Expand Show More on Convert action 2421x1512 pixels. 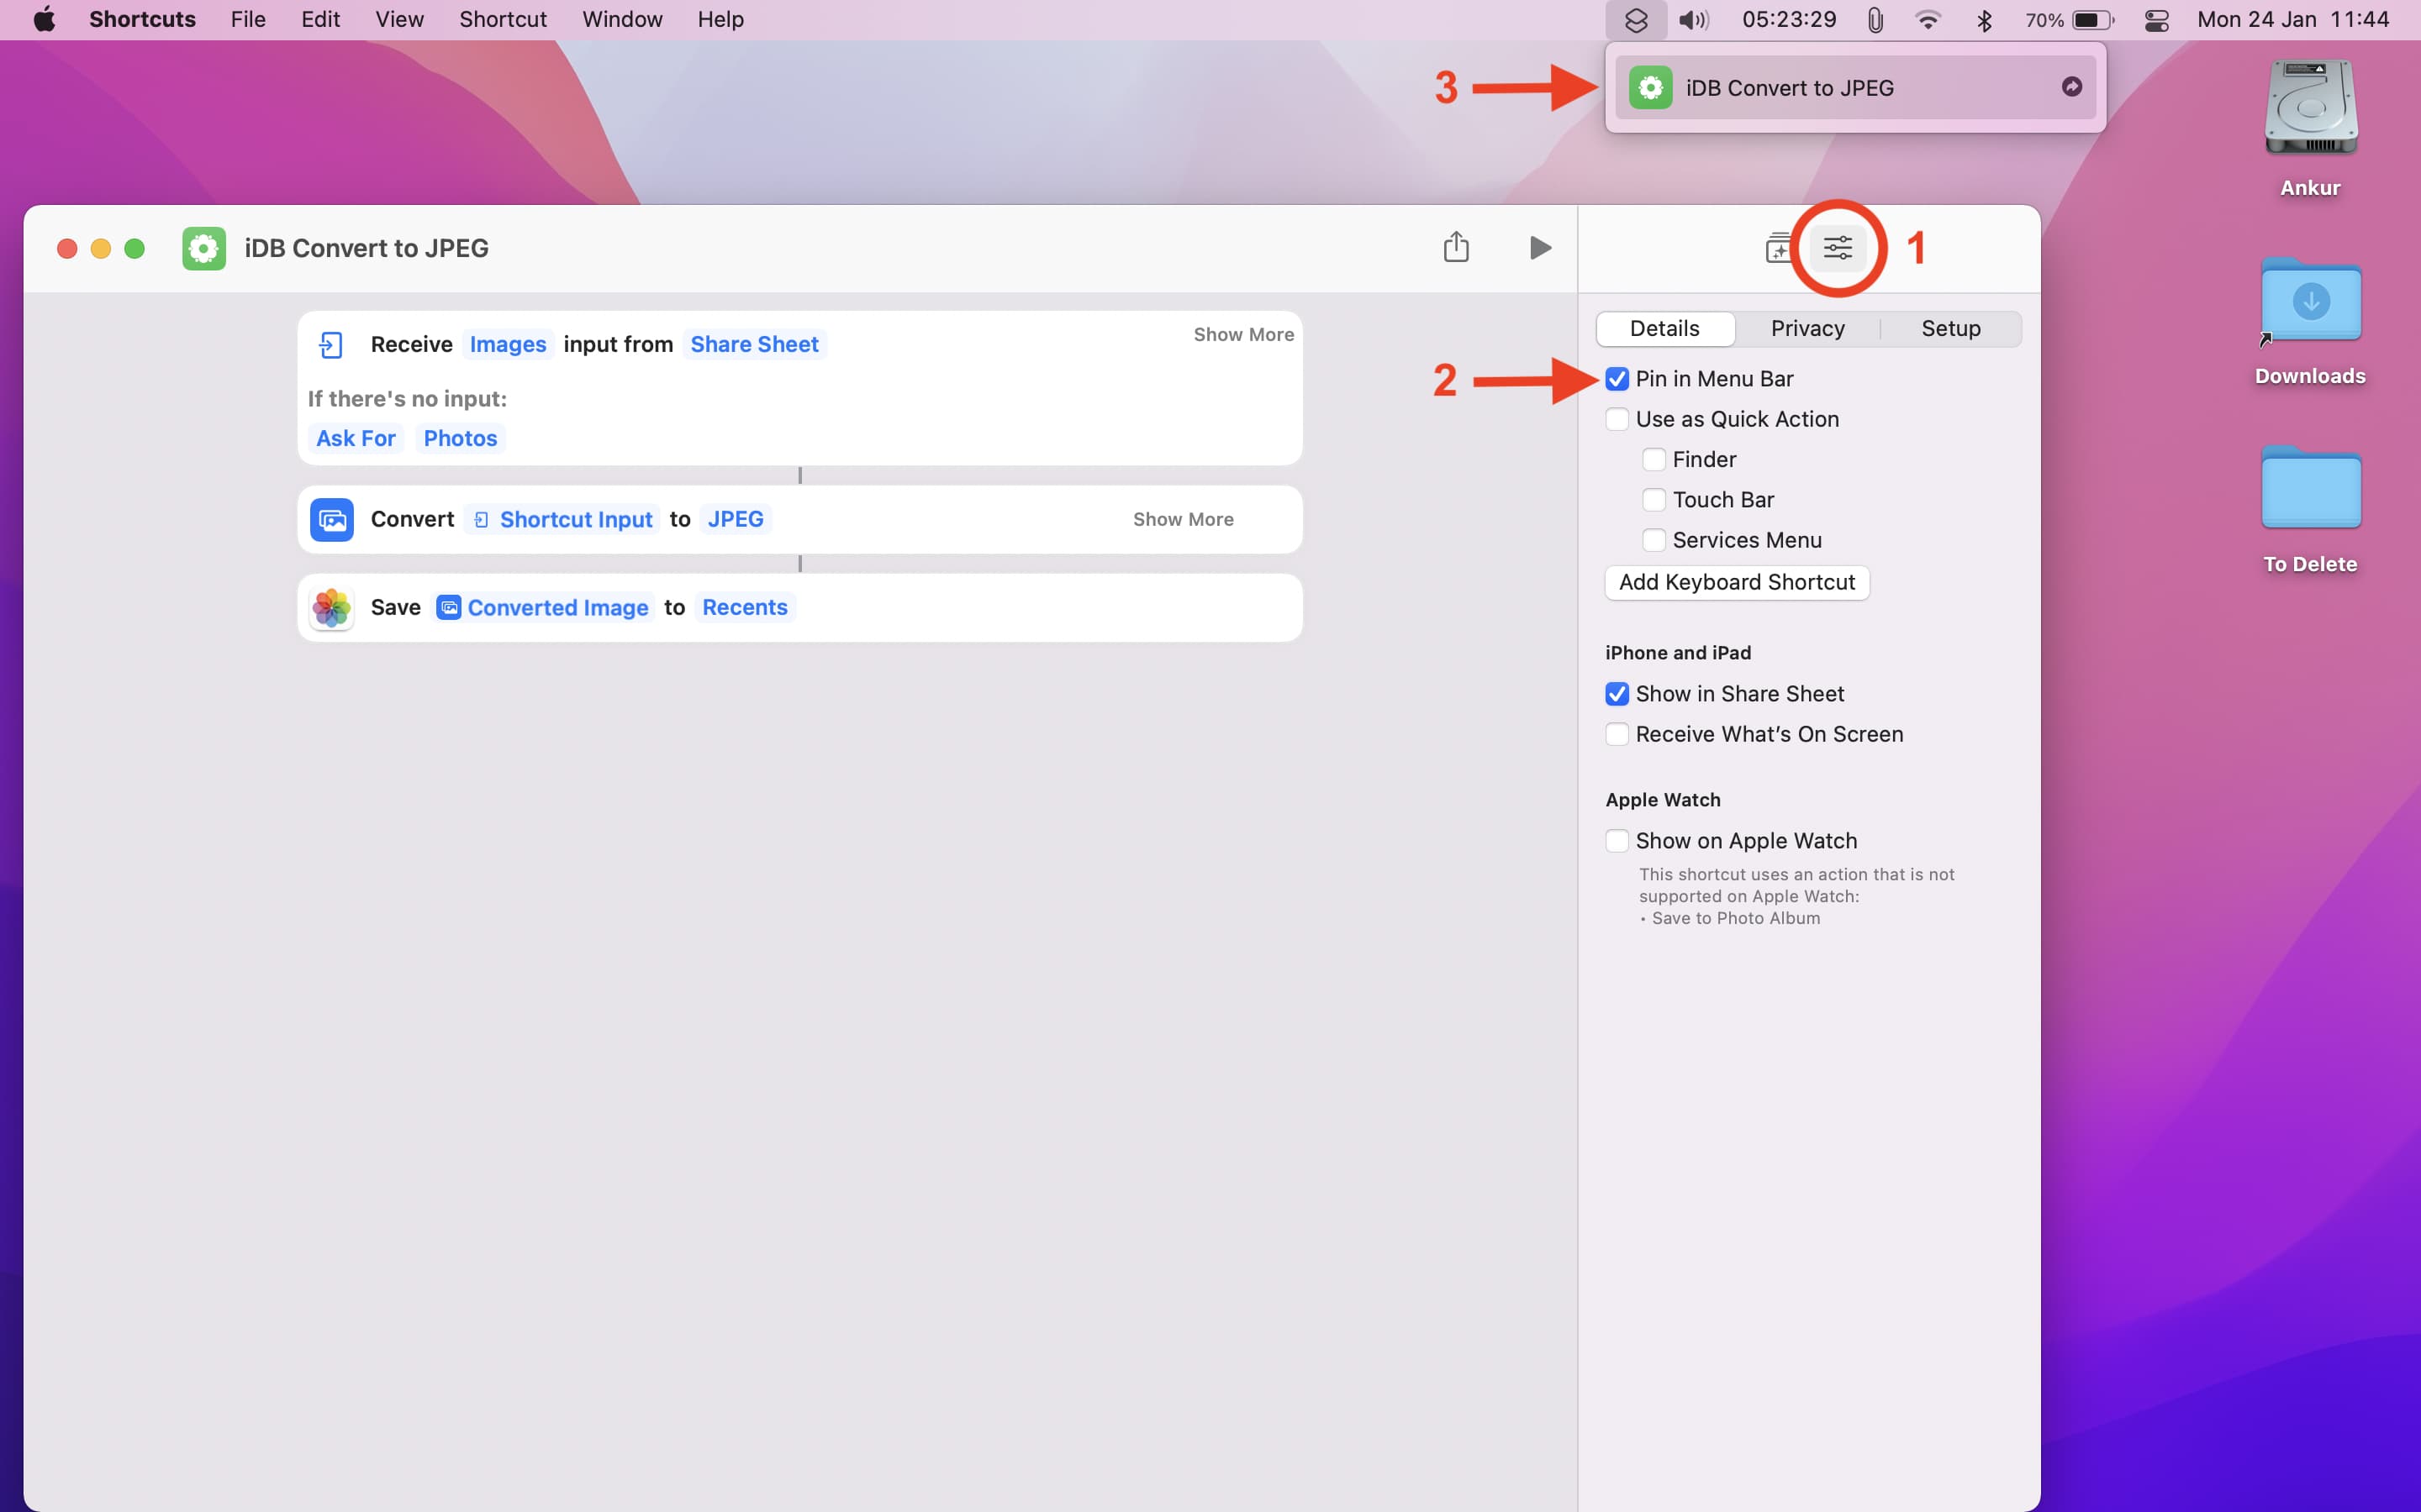[1183, 520]
